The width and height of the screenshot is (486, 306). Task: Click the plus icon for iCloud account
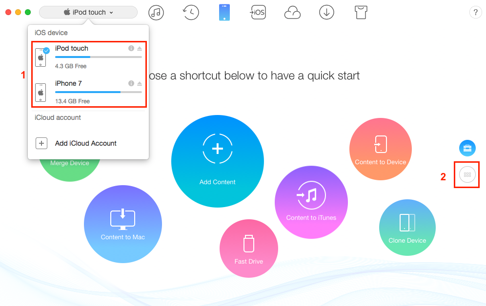pyautogui.click(x=41, y=143)
